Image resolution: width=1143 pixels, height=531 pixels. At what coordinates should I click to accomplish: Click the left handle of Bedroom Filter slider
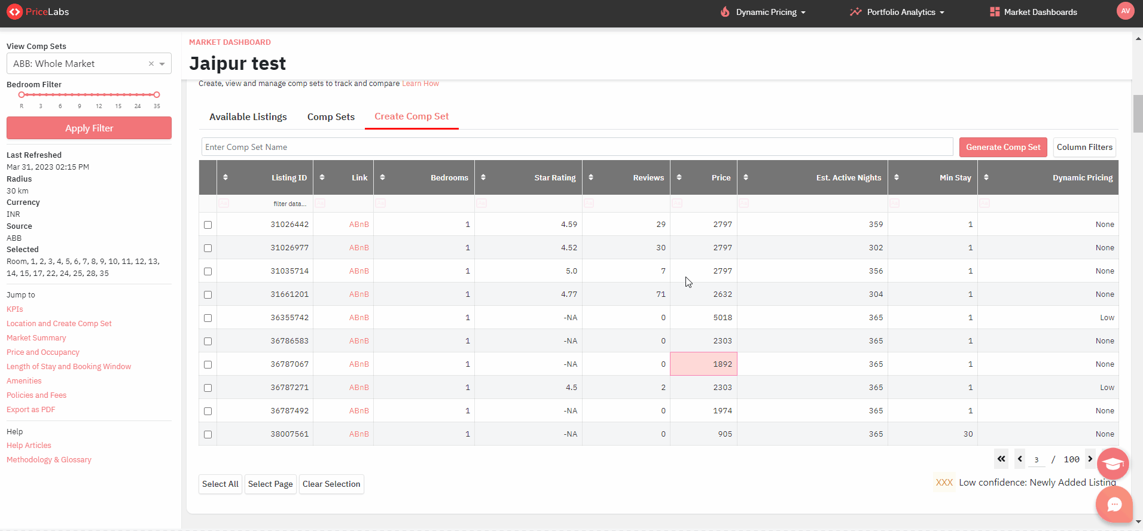(22, 94)
